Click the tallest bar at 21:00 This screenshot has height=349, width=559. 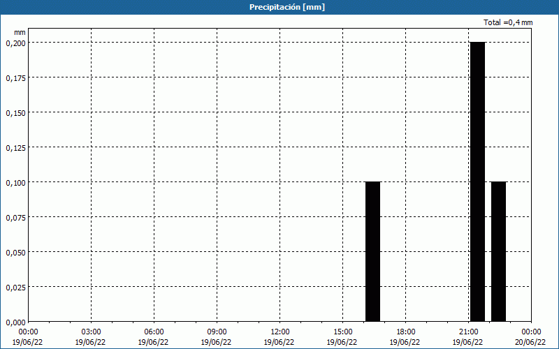point(477,181)
